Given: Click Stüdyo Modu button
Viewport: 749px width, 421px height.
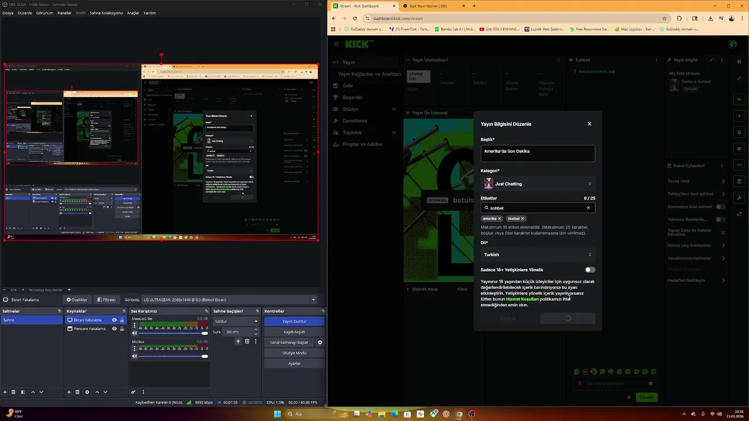Looking at the screenshot, I should click(x=294, y=353).
